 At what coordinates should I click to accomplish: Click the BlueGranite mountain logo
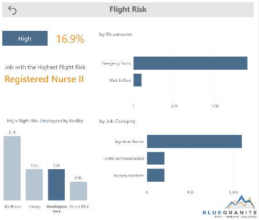(x=241, y=202)
